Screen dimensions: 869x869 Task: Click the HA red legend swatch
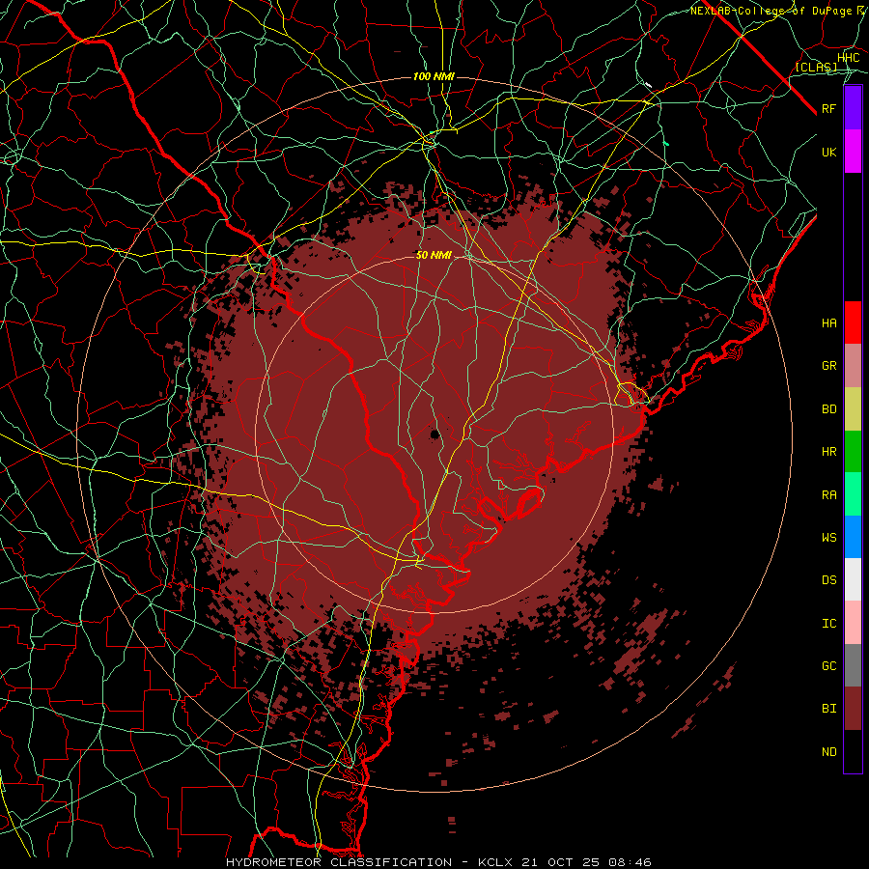tap(853, 322)
